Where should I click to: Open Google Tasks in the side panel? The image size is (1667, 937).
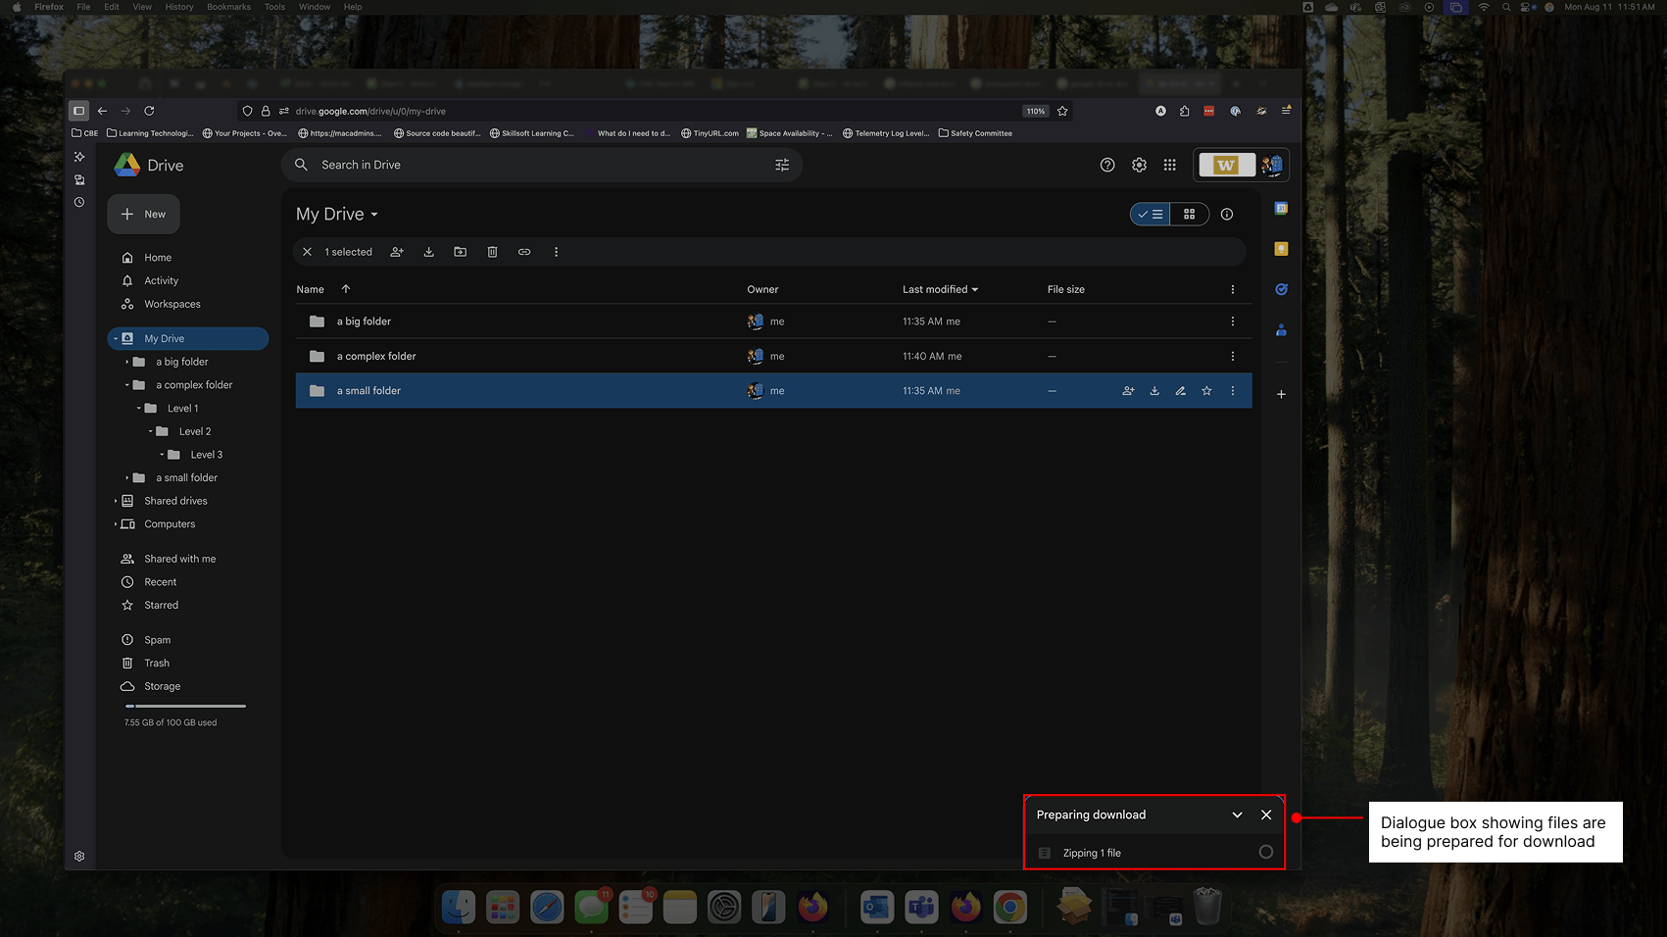click(1281, 288)
